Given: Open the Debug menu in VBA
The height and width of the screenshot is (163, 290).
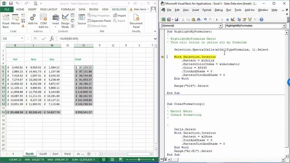Looking at the screenshot, I should pos(218,10).
